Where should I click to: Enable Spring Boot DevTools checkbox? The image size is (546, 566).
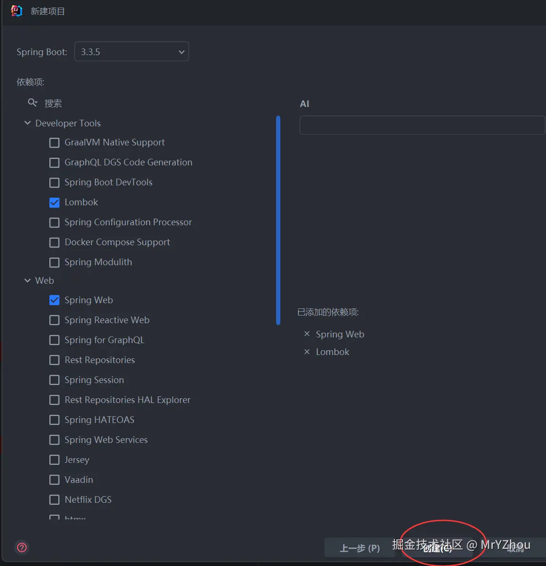55,182
